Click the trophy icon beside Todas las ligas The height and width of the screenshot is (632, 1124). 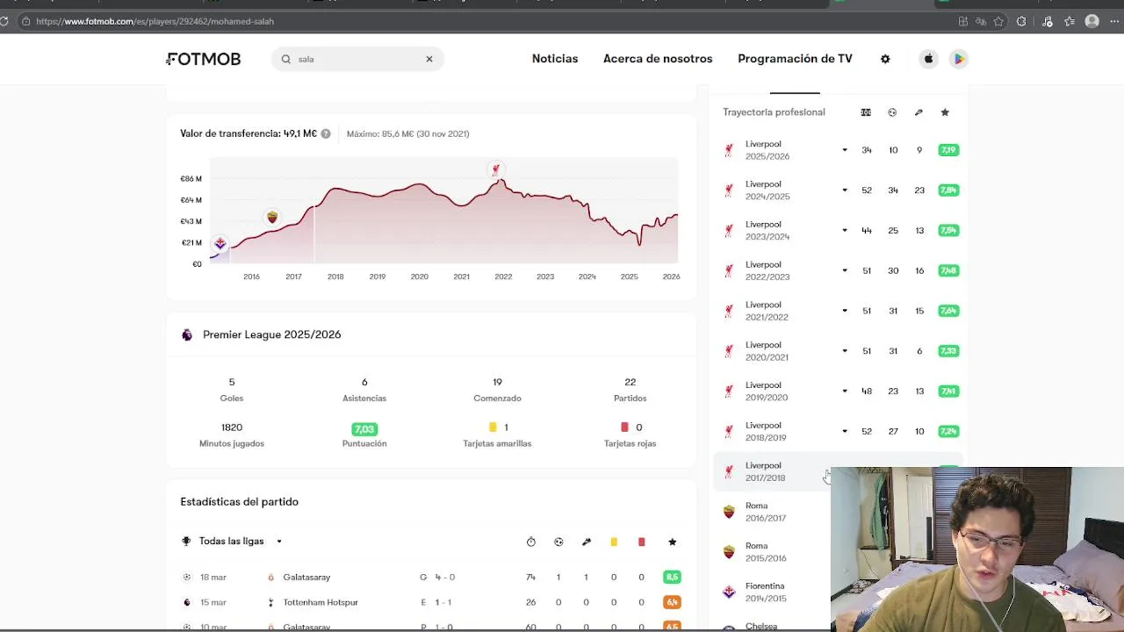pyautogui.click(x=186, y=541)
